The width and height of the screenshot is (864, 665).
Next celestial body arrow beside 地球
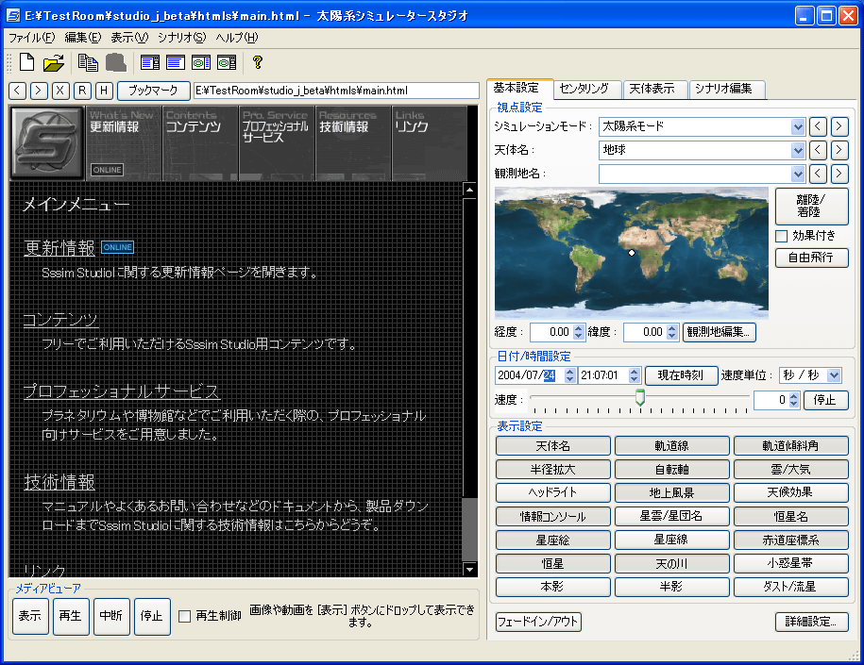[x=839, y=150]
